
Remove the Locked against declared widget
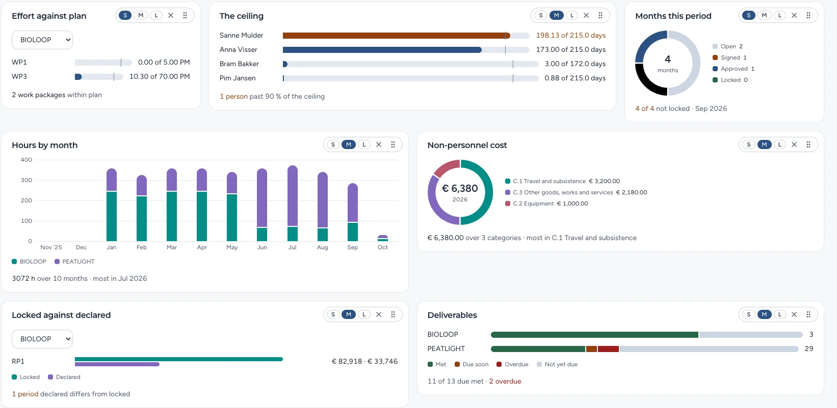click(x=379, y=314)
